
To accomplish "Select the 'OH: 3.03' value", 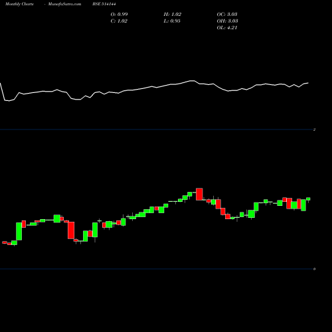I will click(x=227, y=21).
